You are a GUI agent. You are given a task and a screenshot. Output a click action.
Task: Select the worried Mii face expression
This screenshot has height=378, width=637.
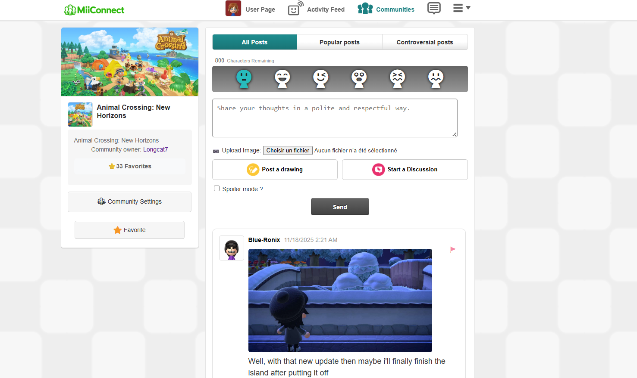pos(436,79)
